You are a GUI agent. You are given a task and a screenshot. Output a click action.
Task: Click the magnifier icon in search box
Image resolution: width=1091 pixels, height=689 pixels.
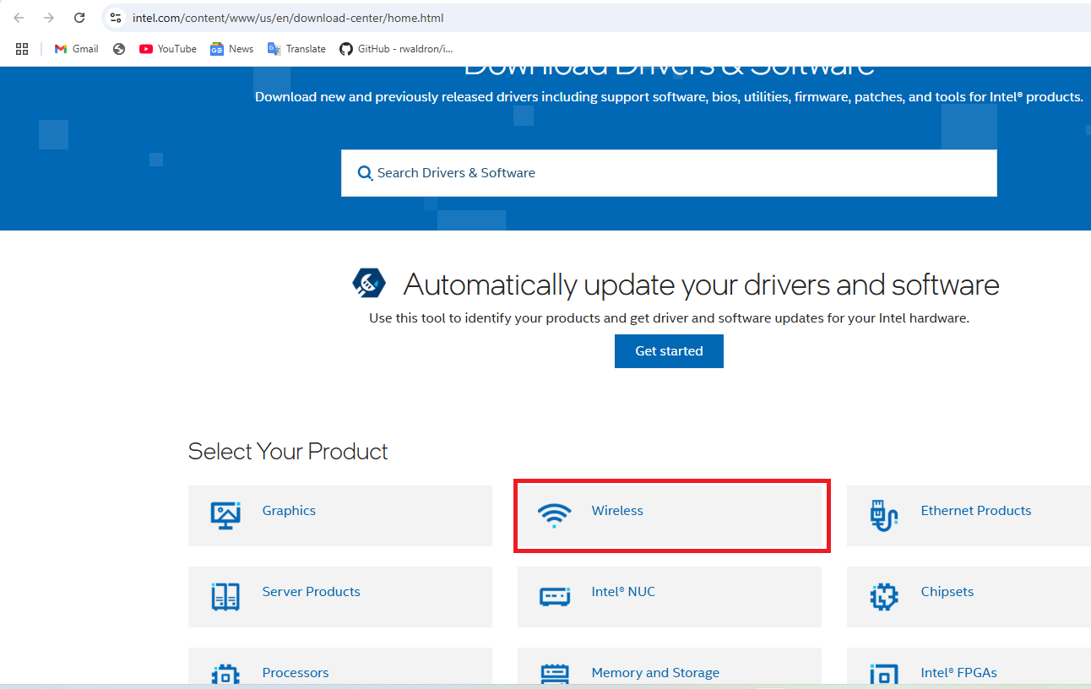point(365,173)
